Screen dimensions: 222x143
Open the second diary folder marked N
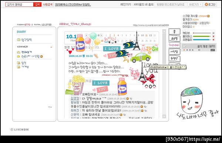tap(30, 56)
